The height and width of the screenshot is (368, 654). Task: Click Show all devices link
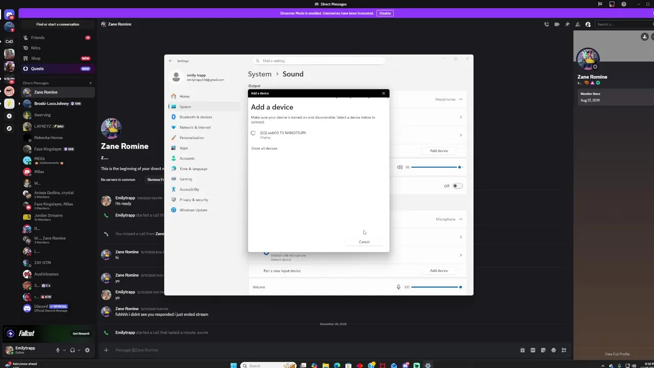pos(264,148)
